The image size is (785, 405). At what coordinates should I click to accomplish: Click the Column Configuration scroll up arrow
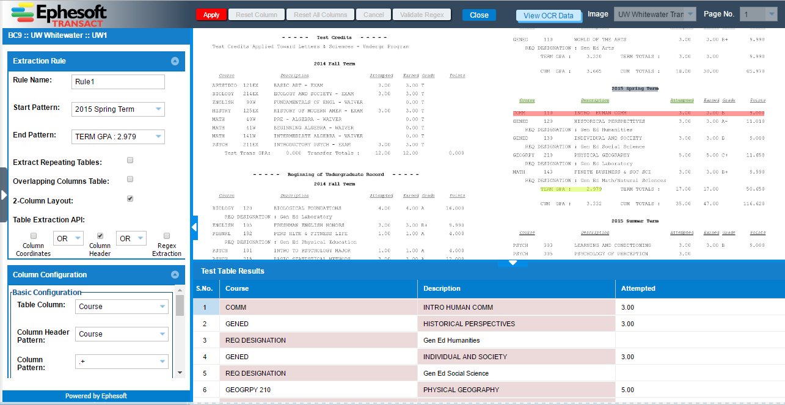click(x=180, y=289)
